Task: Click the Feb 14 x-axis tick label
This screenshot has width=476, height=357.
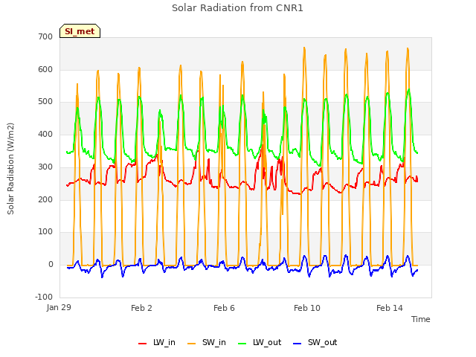Action: tap(390, 308)
